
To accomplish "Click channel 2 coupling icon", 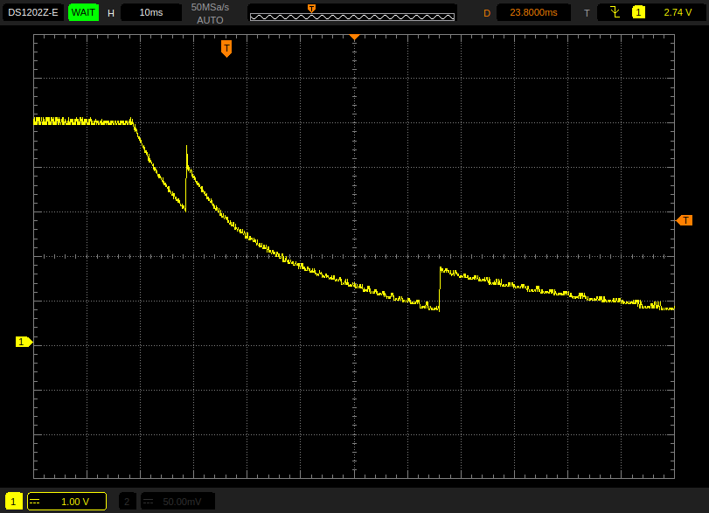I will (x=149, y=502).
